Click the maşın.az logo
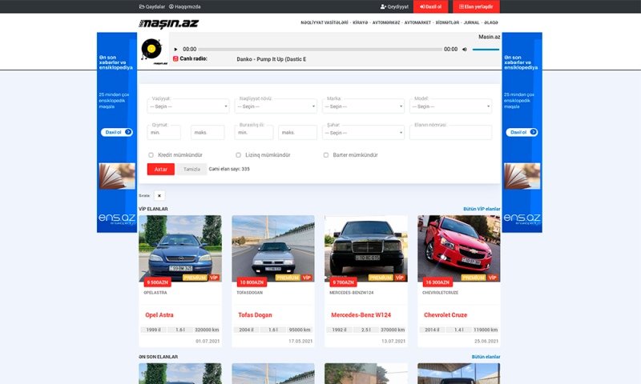The width and height of the screenshot is (641, 384). click(168, 24)
